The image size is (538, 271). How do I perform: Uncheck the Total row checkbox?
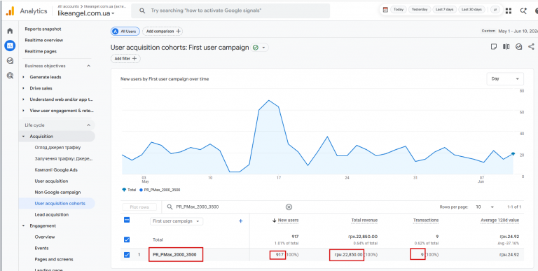[x=127, y=239]
